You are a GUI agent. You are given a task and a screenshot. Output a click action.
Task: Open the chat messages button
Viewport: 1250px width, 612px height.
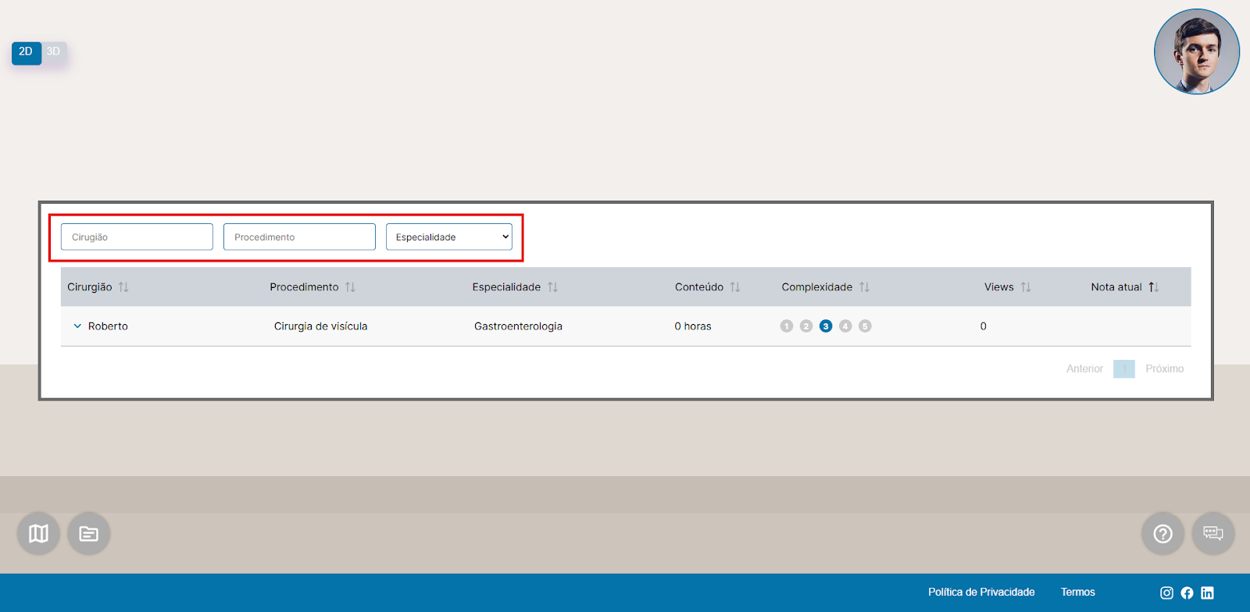(1212, 533)
